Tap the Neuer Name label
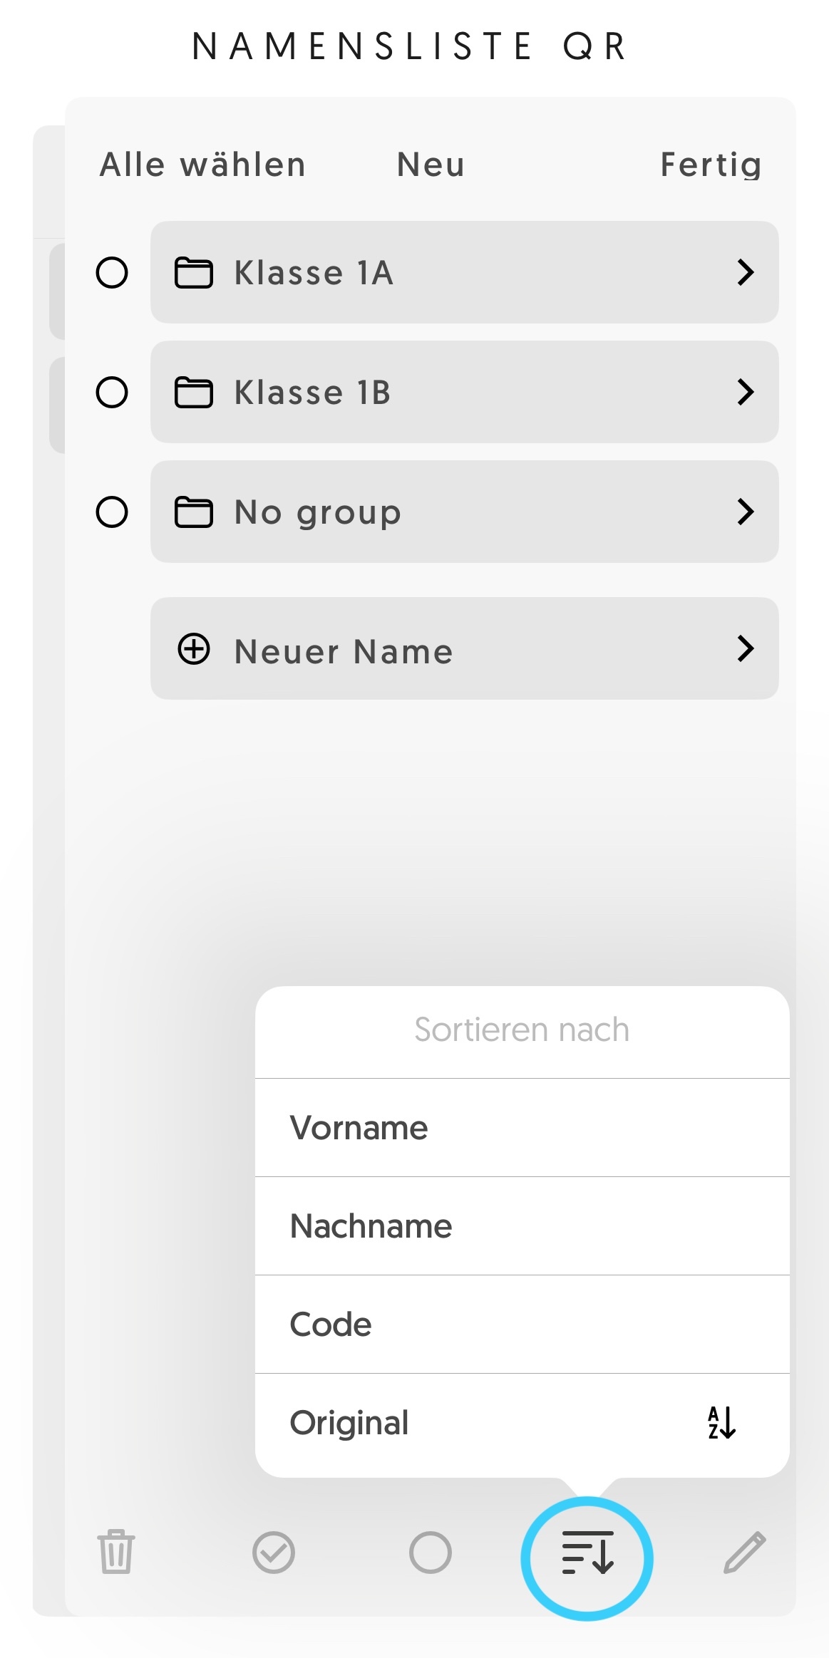829x1658 pixels. click(344, 651)
